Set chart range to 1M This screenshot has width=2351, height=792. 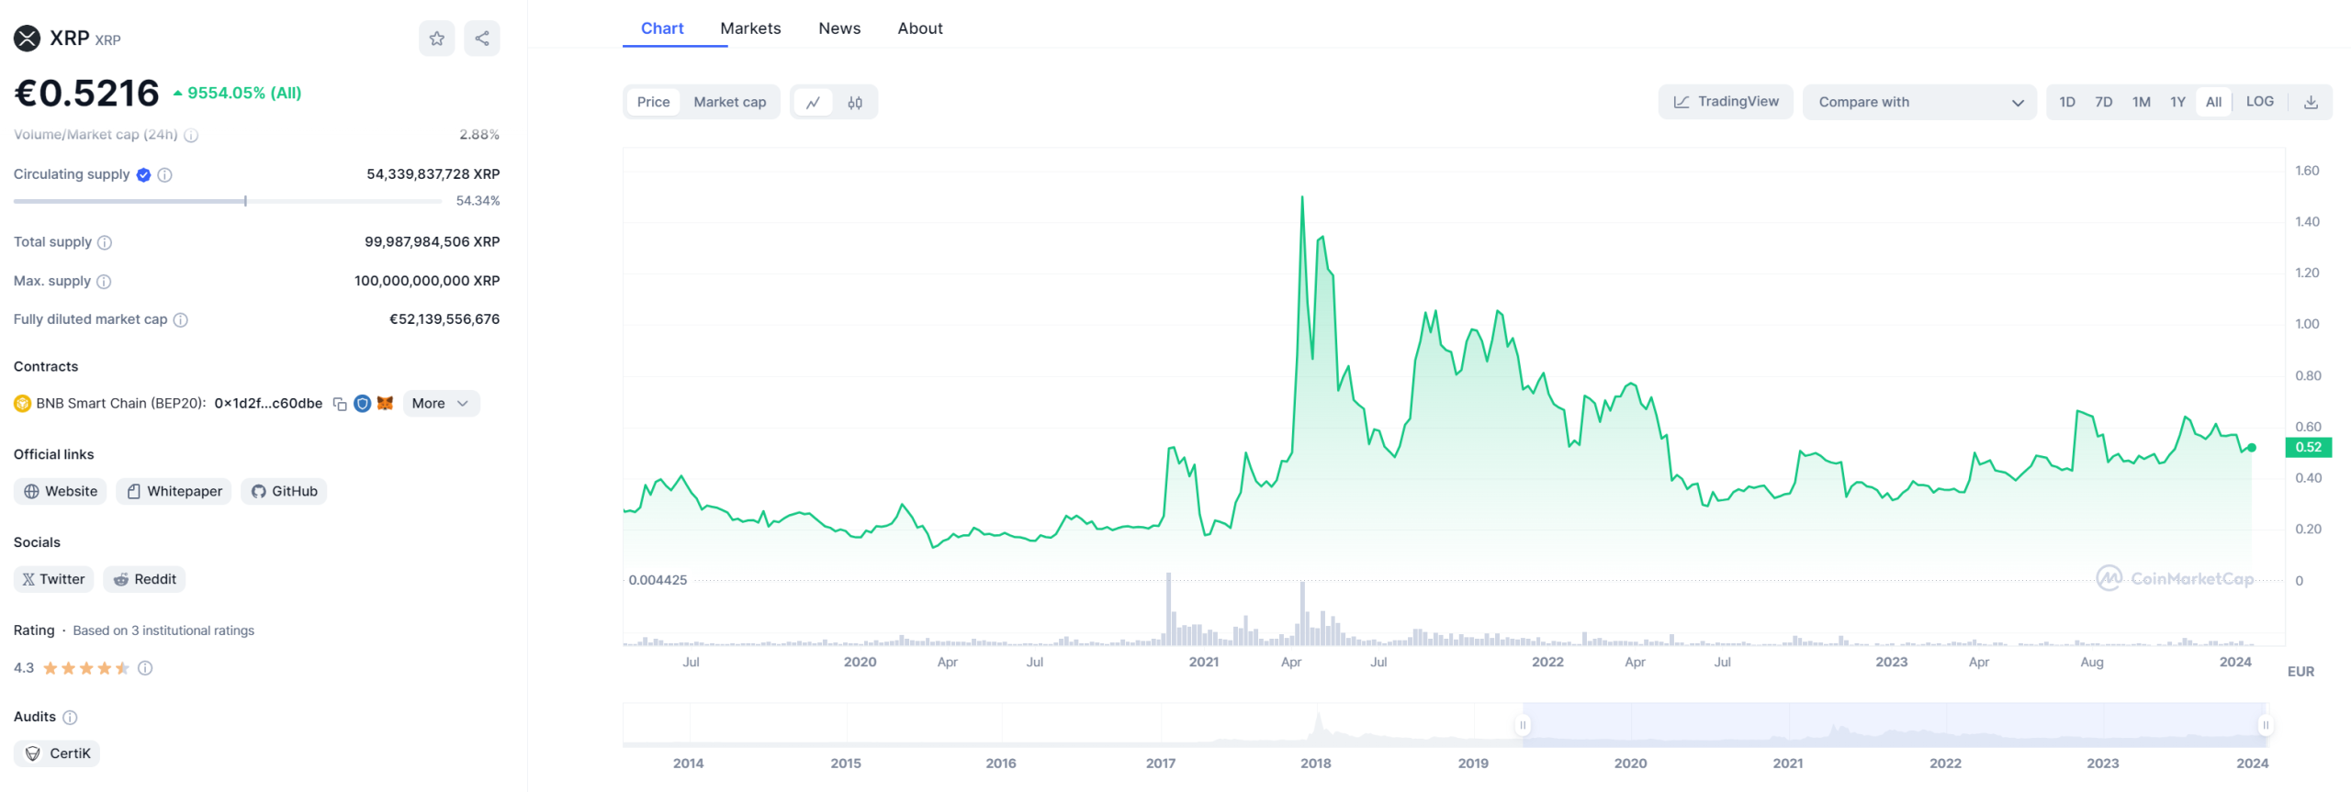click(2141, 102)
